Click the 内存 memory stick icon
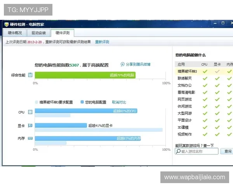233x187 pixels. [30, 138]
